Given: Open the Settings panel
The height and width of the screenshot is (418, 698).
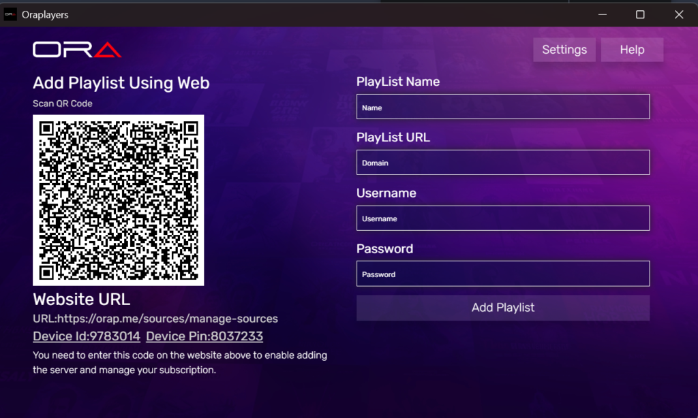Looking at the screenshot, I should (564, 49).
